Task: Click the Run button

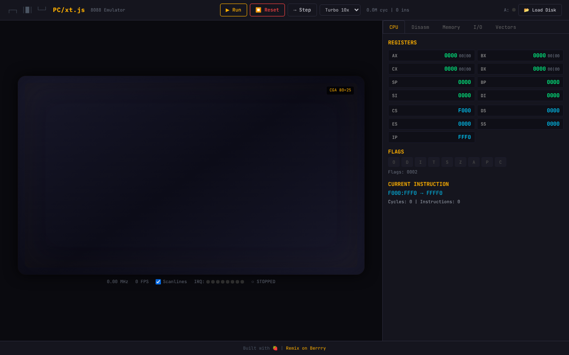Action: (x=233, y=10)
